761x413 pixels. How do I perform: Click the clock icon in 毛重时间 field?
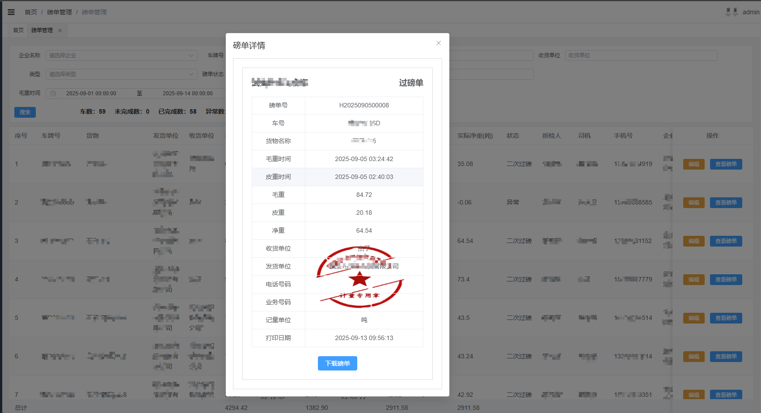coord(53,94)
